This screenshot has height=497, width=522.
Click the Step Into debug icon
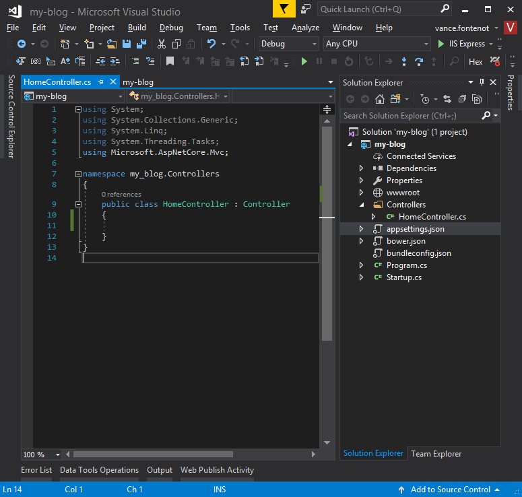pos(404,61)
